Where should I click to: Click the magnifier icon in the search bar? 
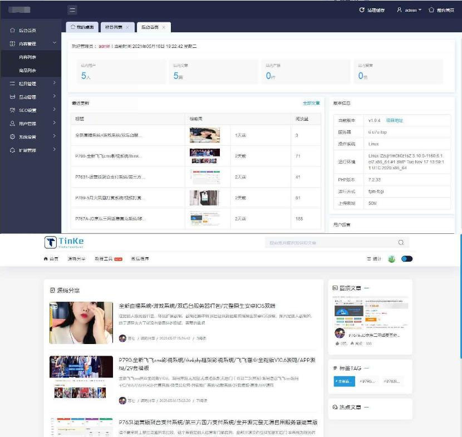[400, 243]
